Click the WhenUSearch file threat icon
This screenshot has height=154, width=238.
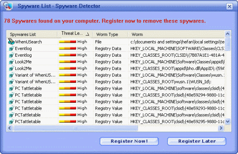pos(11,41)
